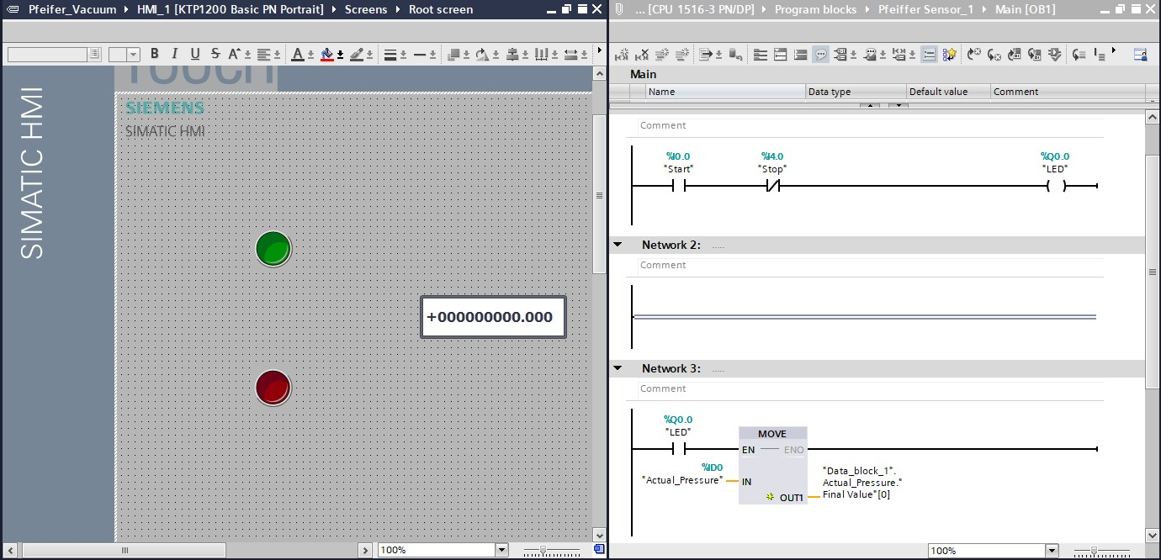The height and width of the screenshot is (560, 1161).
Task: Select the +000000000.000 I/O field
Action: pos(493,317)
